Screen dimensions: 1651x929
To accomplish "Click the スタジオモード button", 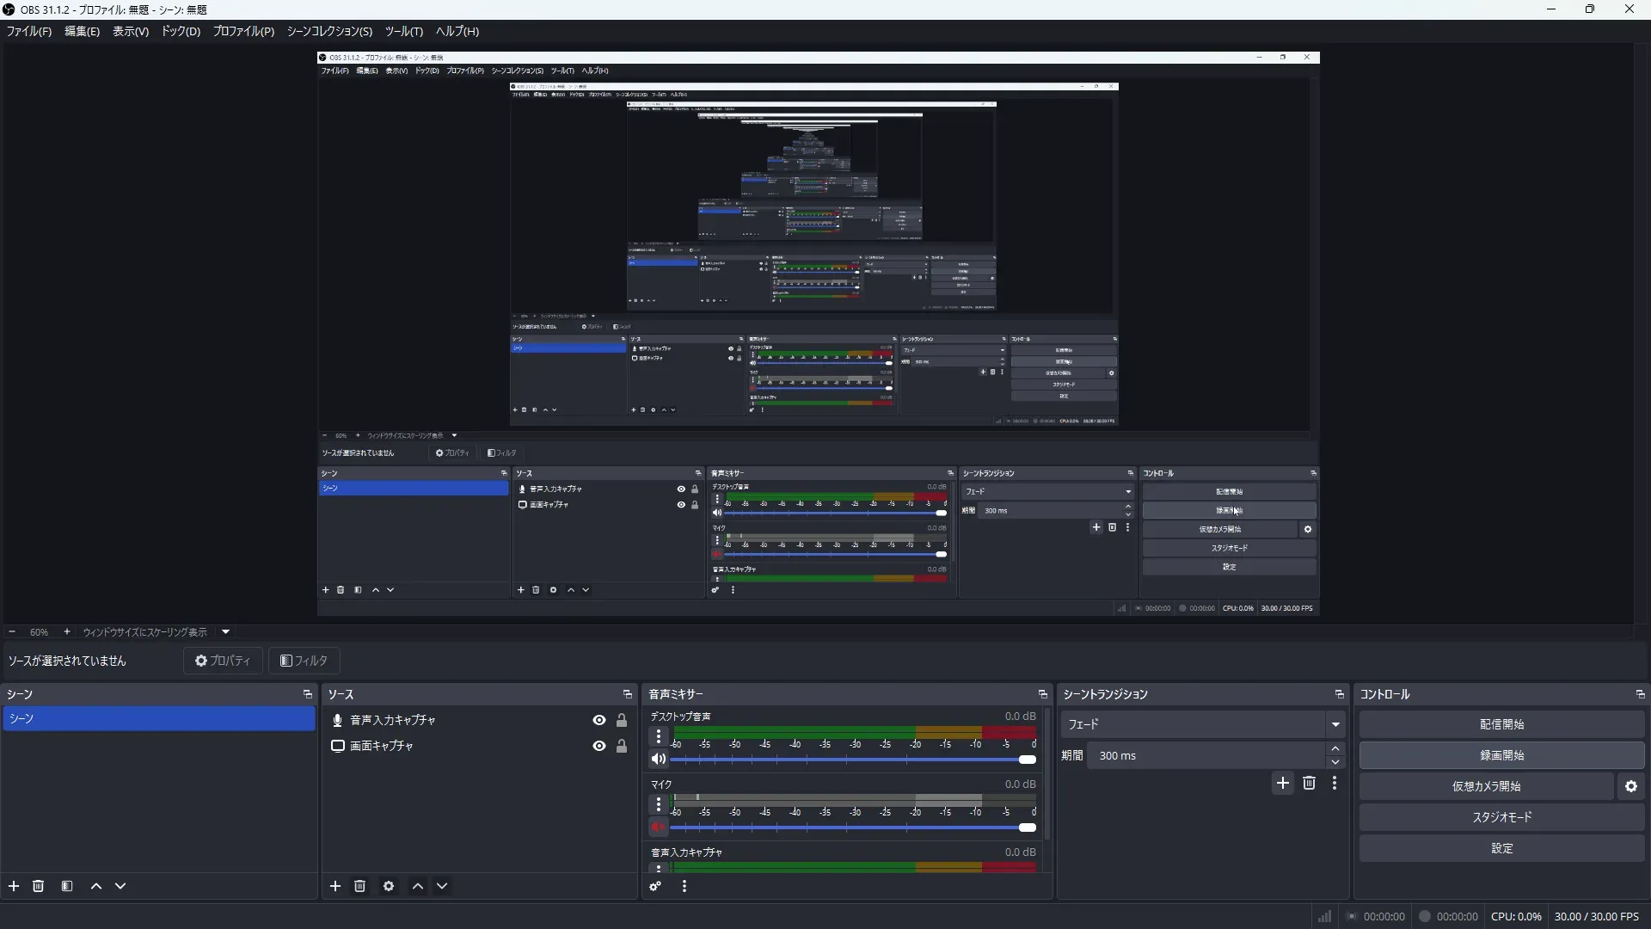I will click(1501, 817).
